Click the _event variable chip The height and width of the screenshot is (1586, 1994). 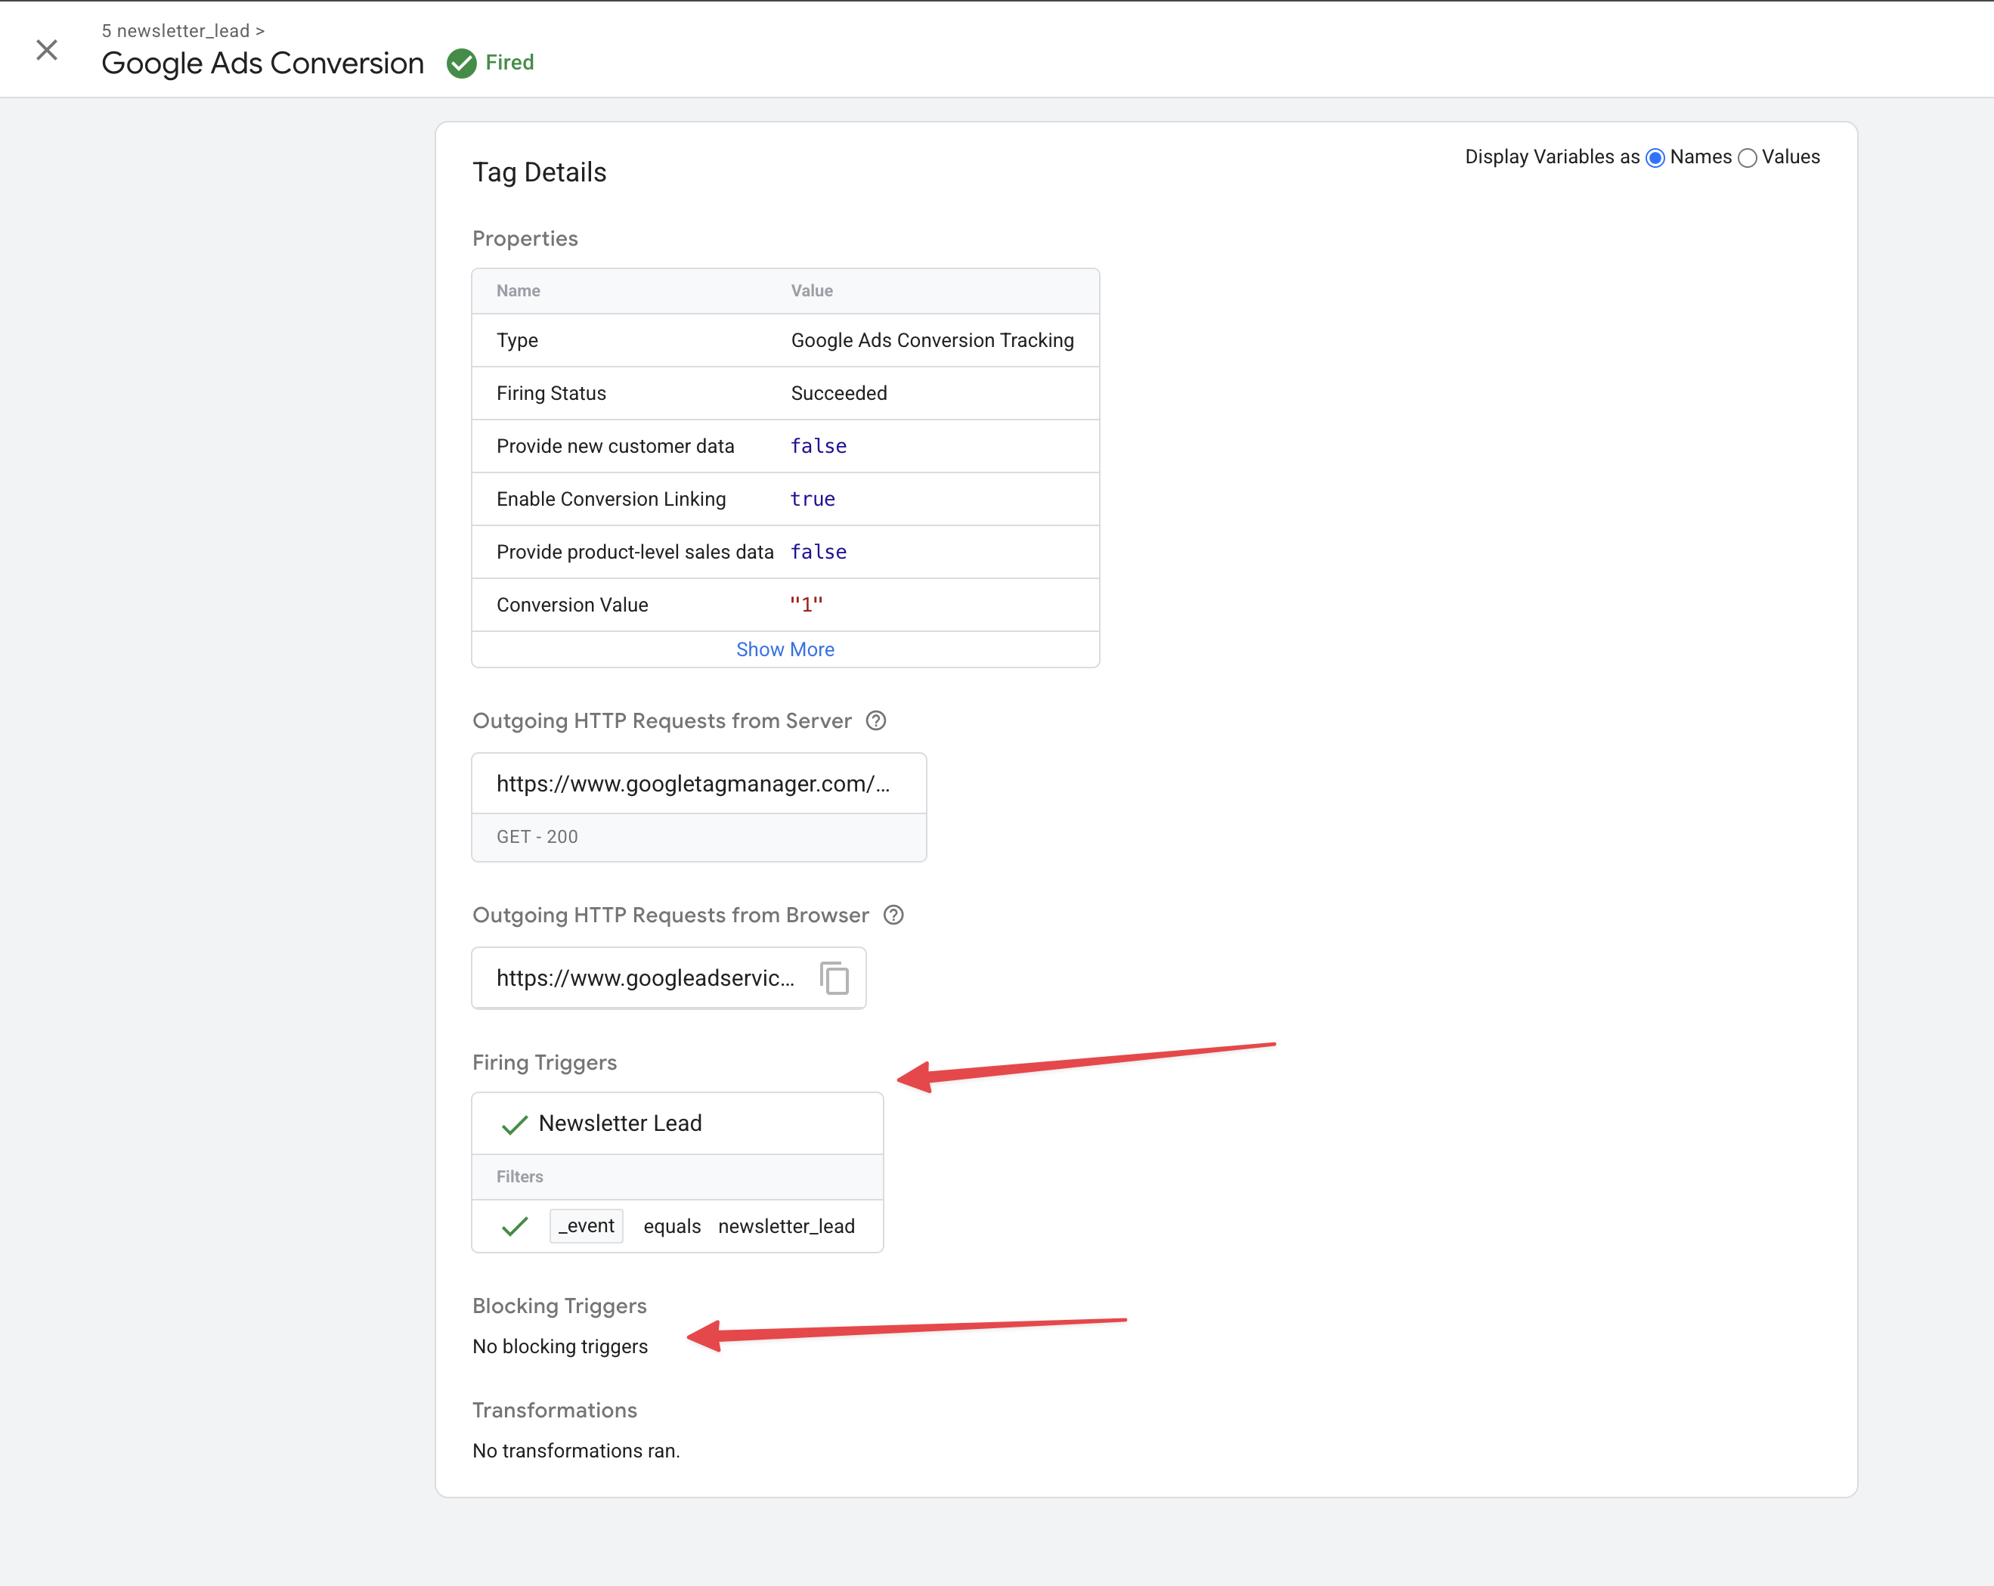(586, 1225)
